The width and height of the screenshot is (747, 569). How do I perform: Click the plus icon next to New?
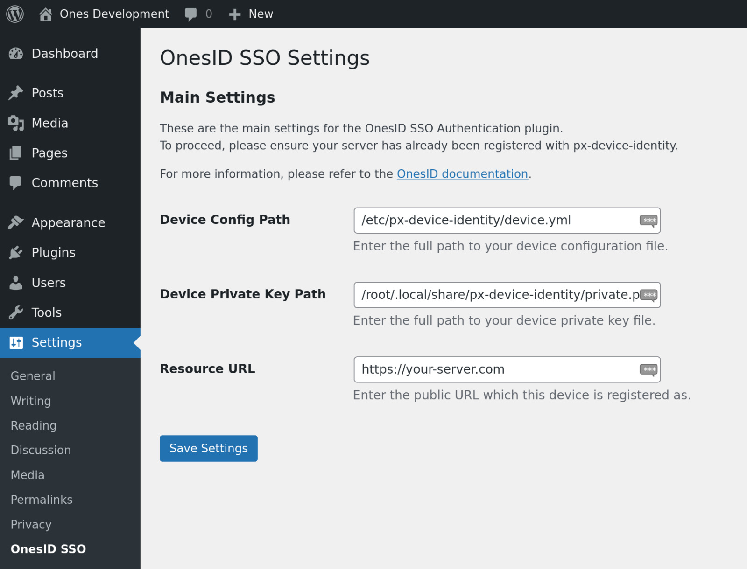click(x=234, y=14)
